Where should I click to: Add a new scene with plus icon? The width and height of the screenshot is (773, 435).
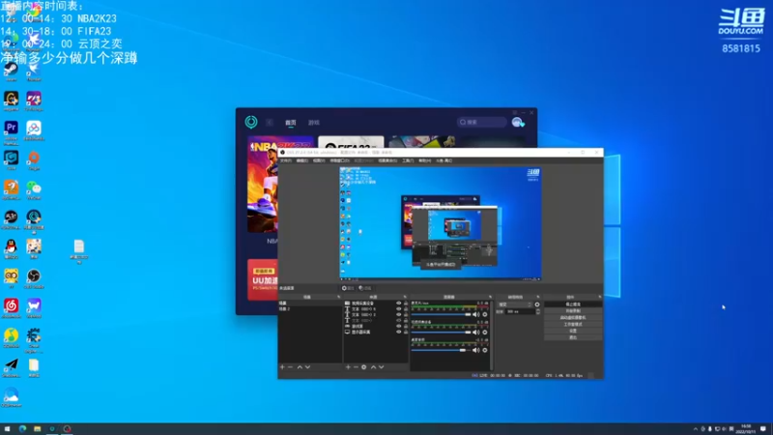282,367
